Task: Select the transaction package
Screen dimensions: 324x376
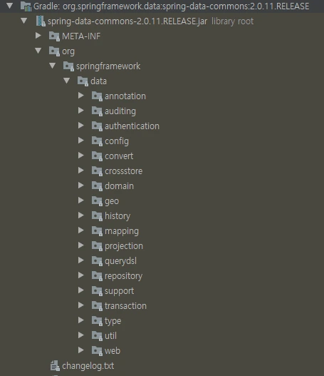Action: pyautogui.click(x=125, y=306)
